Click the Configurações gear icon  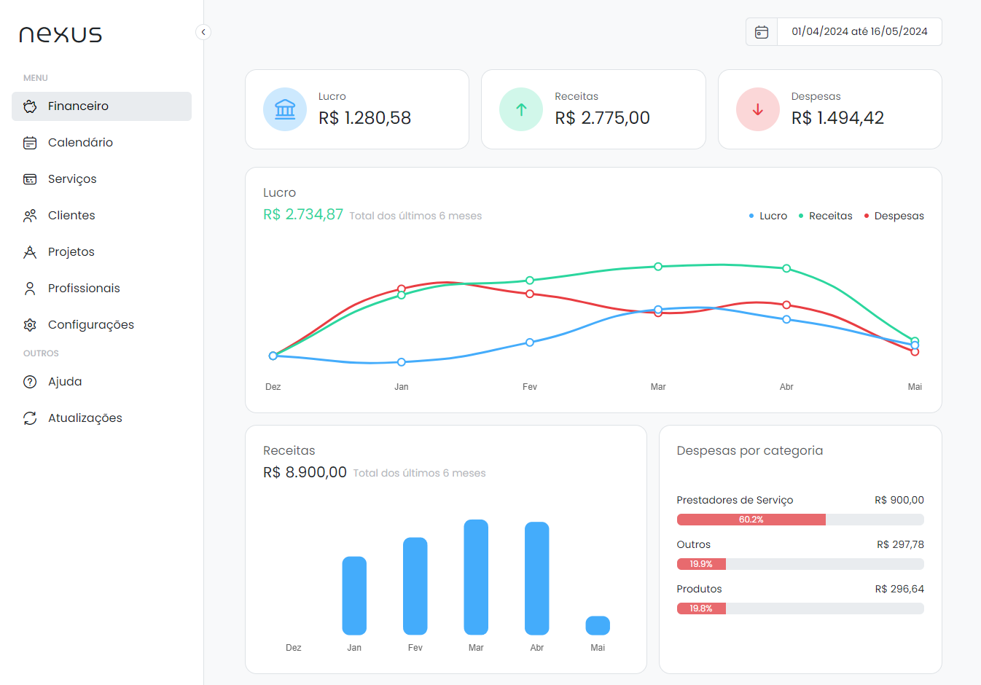click(x=30, y=325)
